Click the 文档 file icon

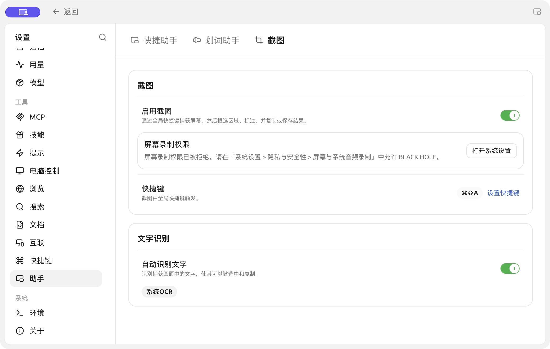[x=20, y=225]
